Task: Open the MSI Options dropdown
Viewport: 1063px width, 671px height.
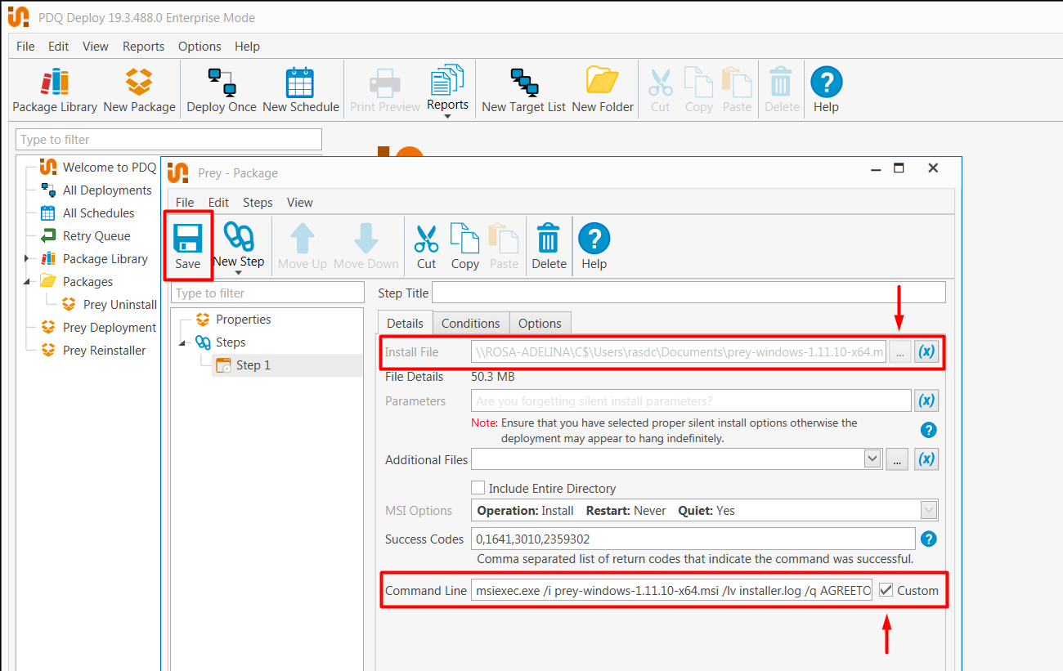Action: [x=929, y=510]
